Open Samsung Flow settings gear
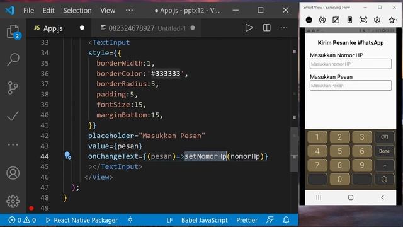The image size is (403, 227). [x=377, y=20]
